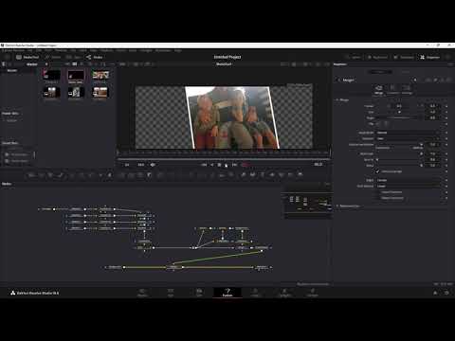Click the MediaOut node
455x341 pixels.
(262, 267)
